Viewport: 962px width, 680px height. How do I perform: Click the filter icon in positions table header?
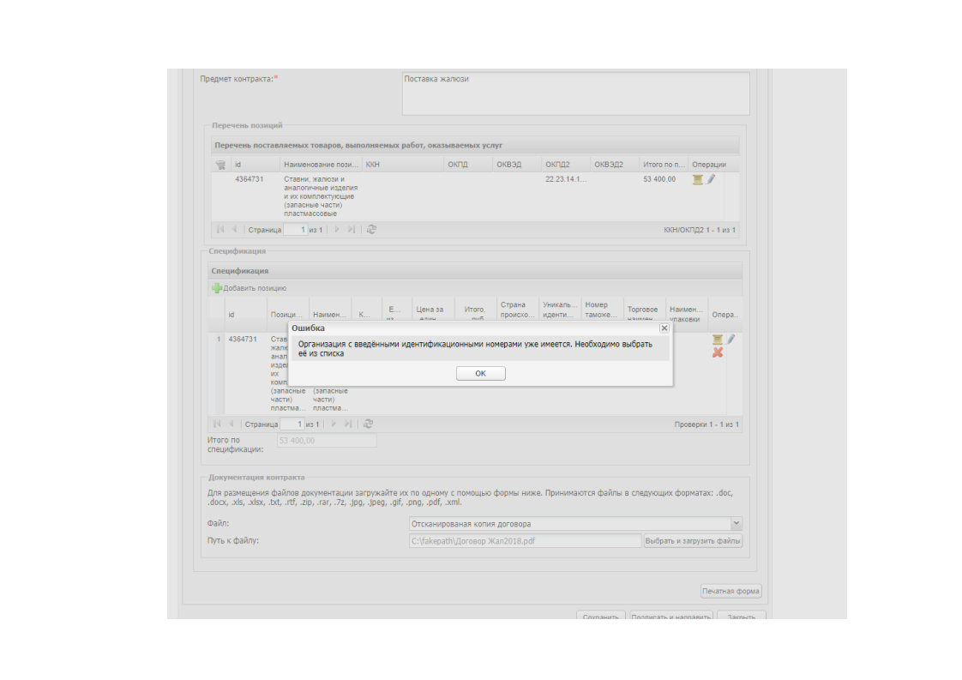click(220, 165)
